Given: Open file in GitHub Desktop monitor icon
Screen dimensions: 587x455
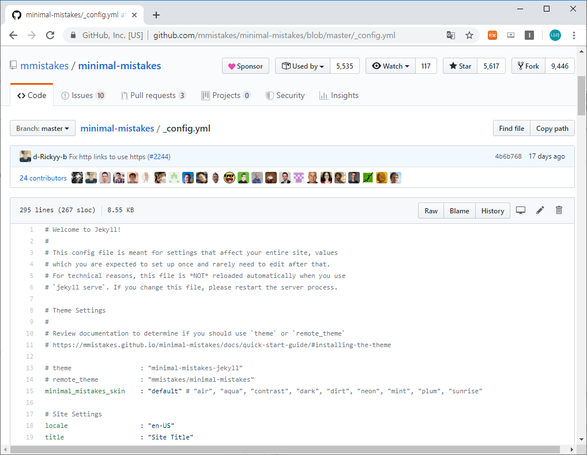Looking at the screenshot, I should (520, 210).
